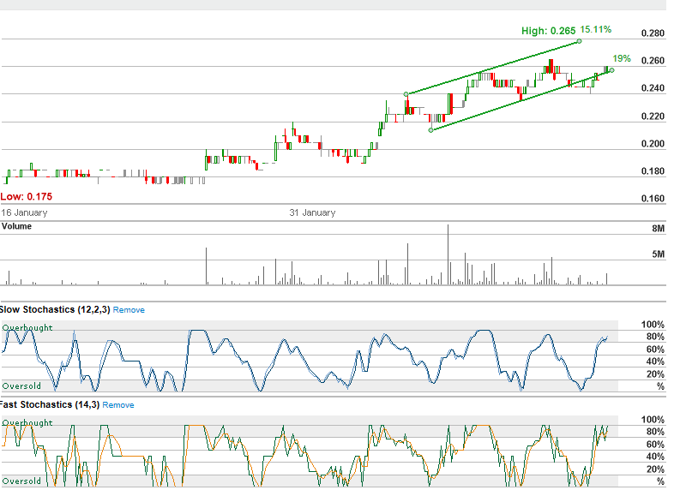The image size is (674, 490).
Task: Click the 8M volume axis label
Action: (658, 229)
